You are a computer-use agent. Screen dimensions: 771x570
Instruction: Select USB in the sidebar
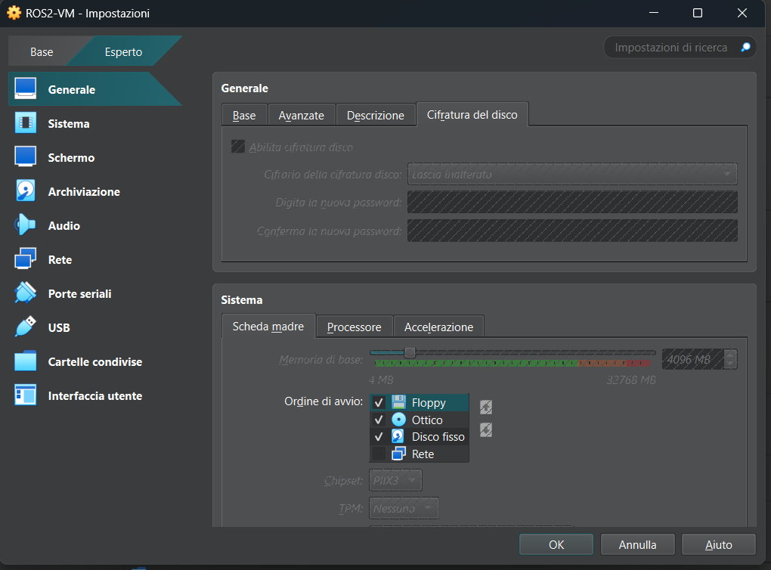[59, 327]
